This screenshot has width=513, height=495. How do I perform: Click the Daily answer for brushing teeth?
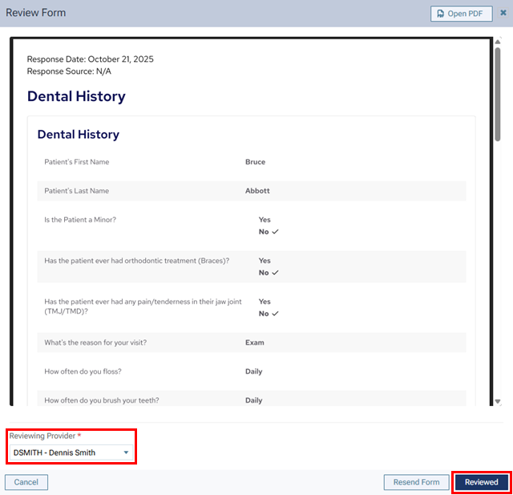point(253,400)
